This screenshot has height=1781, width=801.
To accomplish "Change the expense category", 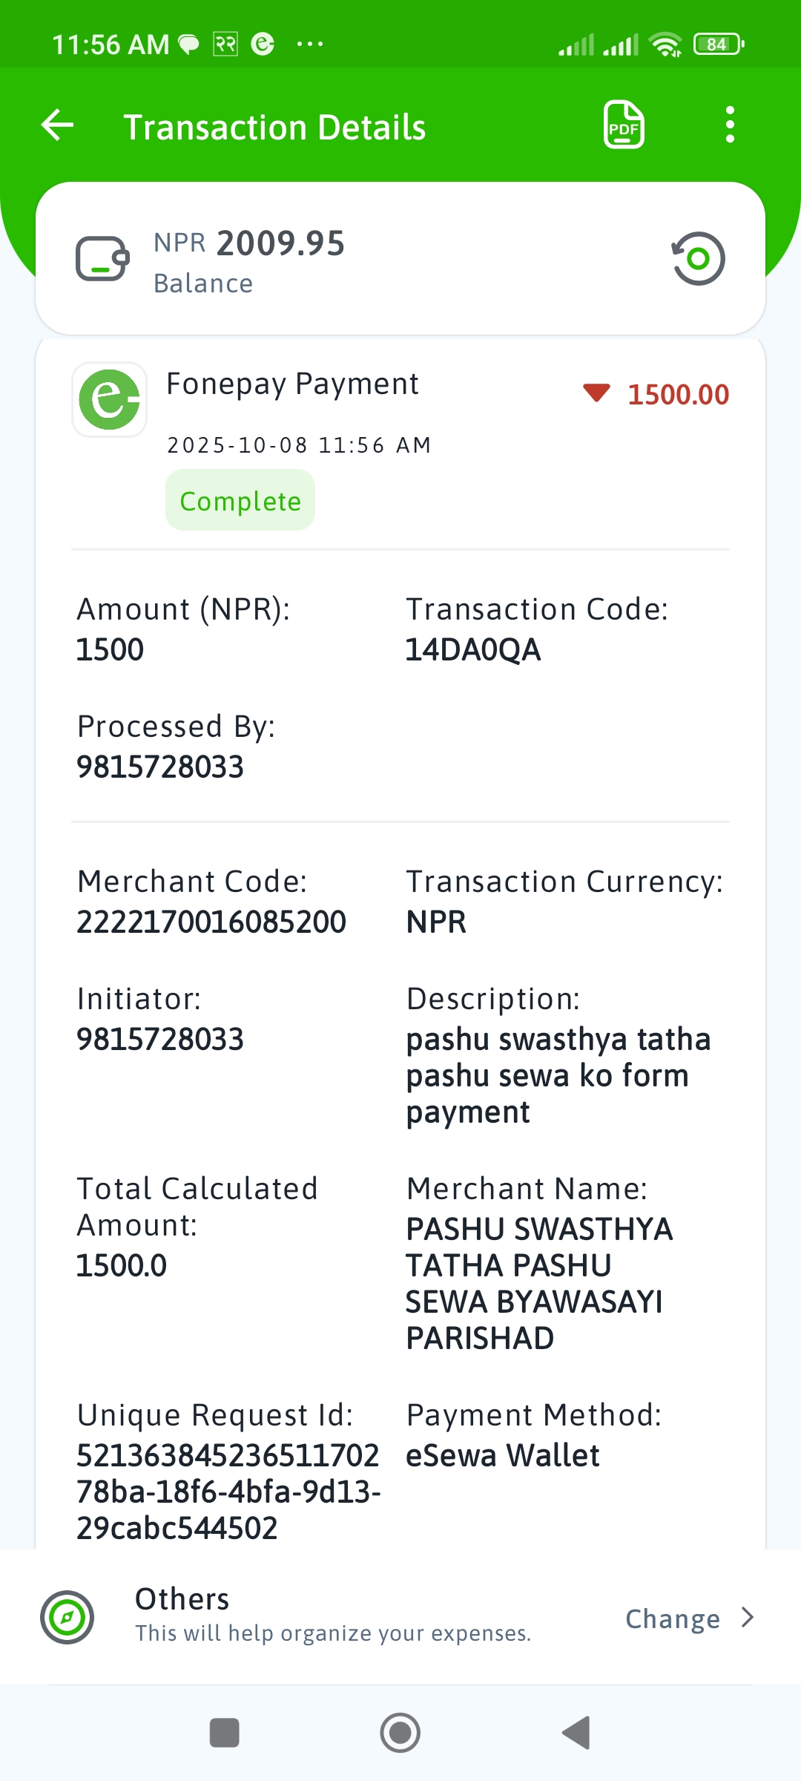I will (673, 1618).
